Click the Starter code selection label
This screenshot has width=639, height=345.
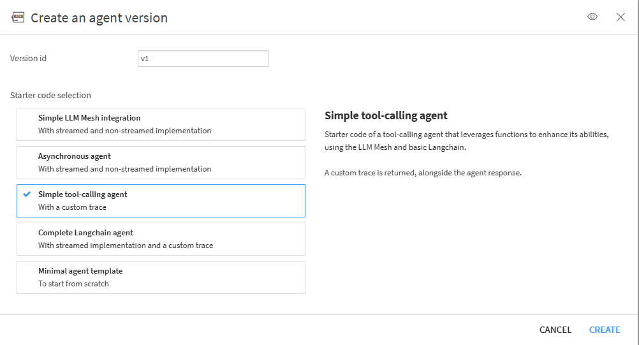click(50, 95)
